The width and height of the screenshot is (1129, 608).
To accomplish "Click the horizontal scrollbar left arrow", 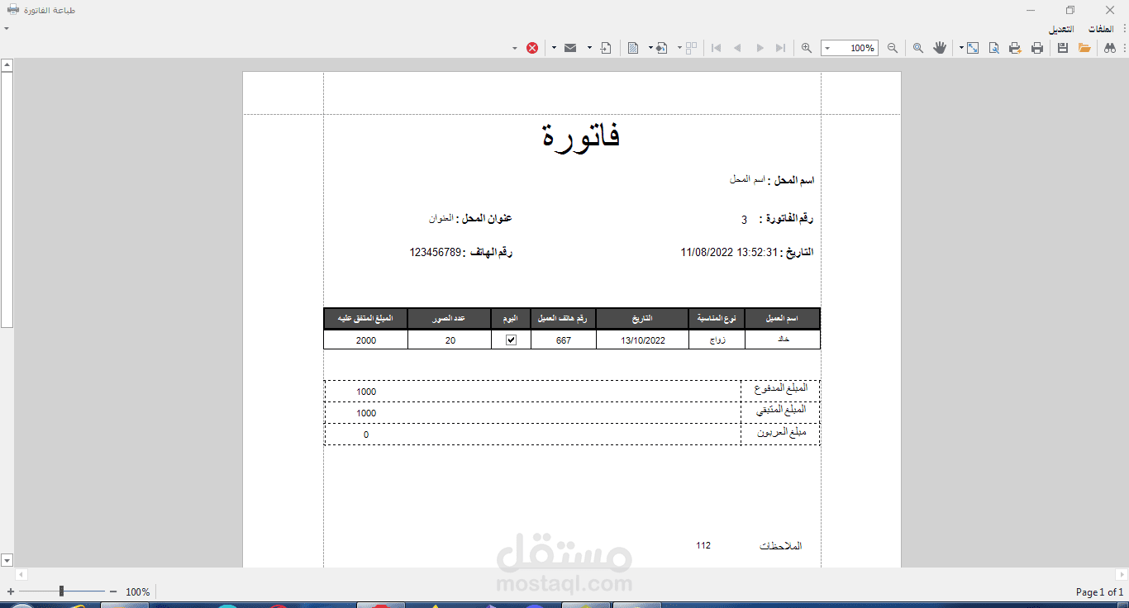I will point(21,574).
